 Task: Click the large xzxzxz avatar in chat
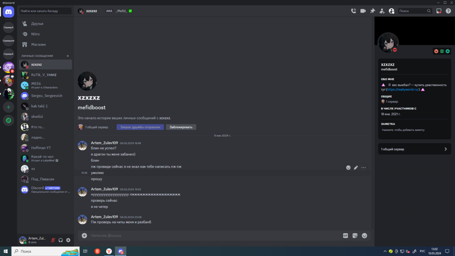tap(87, 81)
